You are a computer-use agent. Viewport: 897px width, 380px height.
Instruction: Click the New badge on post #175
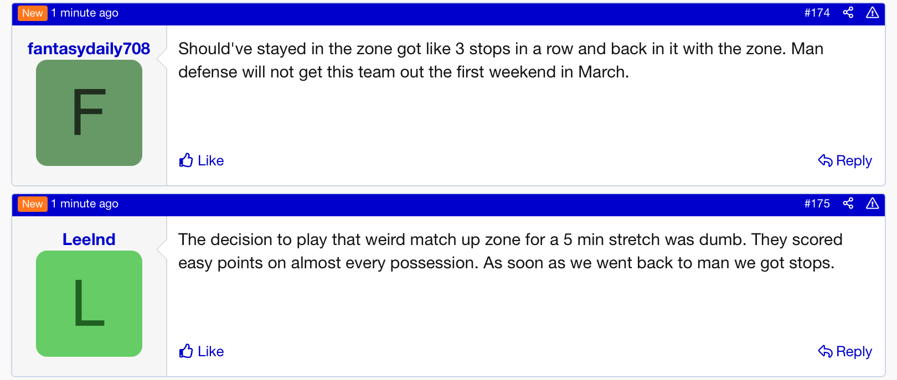coord(32,204)
